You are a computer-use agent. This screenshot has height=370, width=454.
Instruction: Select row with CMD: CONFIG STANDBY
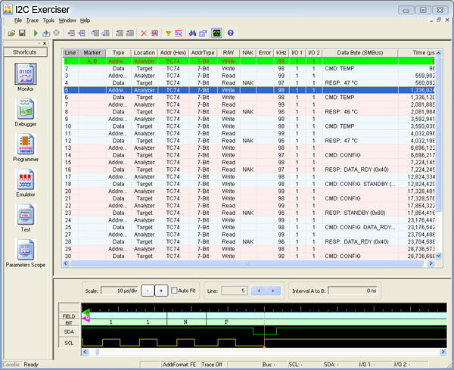click(249, 184)
